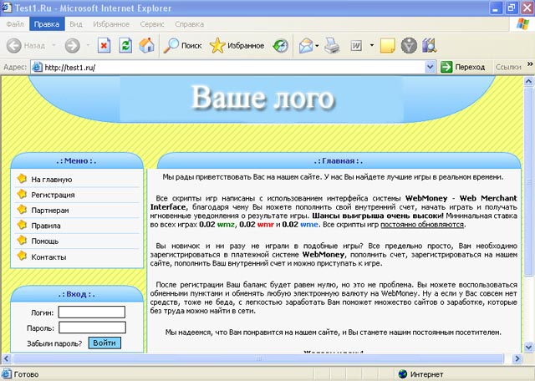Screen dimensions: 535x381
Task: Open the Правка menu
Action: click(47, 24)
